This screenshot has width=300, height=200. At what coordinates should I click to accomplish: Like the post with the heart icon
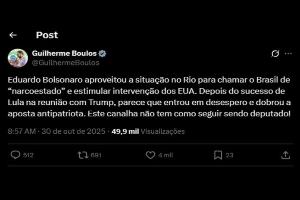click(150, 155)
